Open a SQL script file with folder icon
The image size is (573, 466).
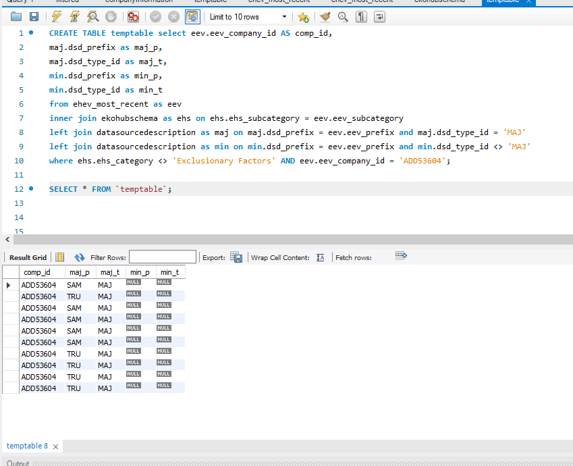[16, 16]
